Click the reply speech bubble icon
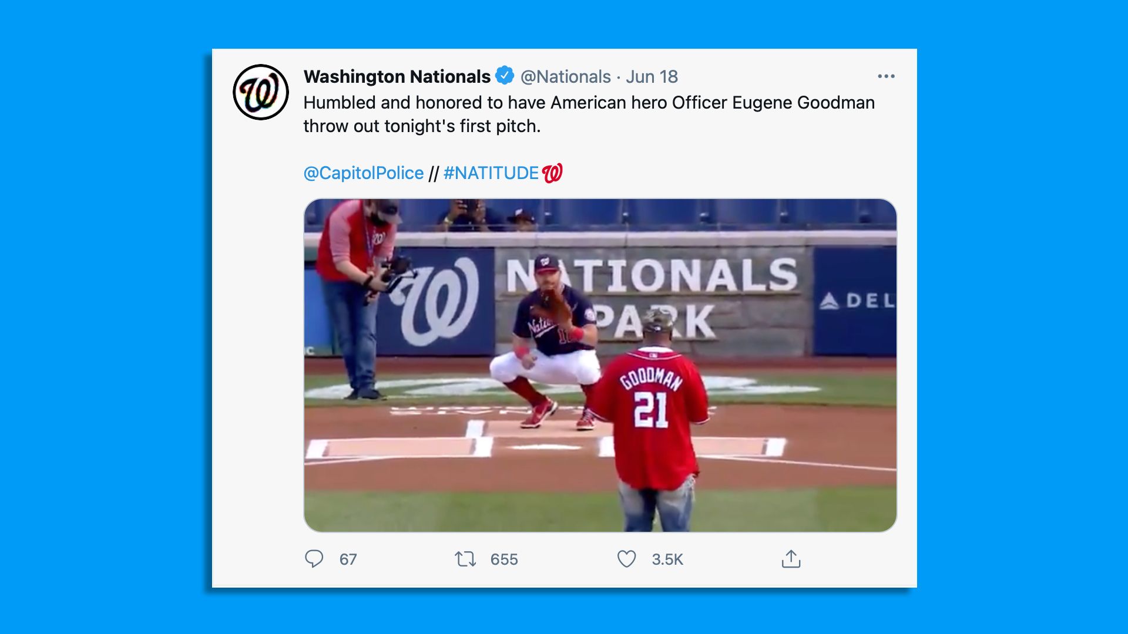Screen dimensions: 1128x634 tap(315, 559)
